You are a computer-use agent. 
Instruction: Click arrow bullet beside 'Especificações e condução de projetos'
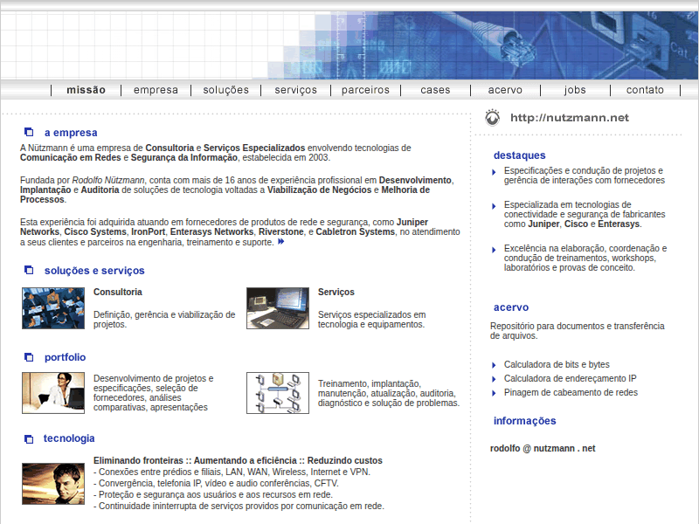point(494,172)
